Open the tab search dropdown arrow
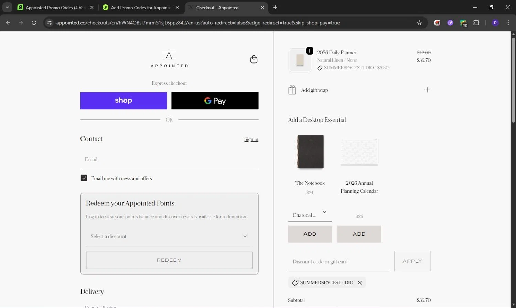 point(7,7)
